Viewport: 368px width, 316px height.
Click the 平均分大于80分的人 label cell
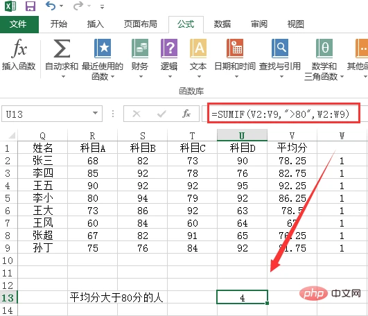point(116,297)
